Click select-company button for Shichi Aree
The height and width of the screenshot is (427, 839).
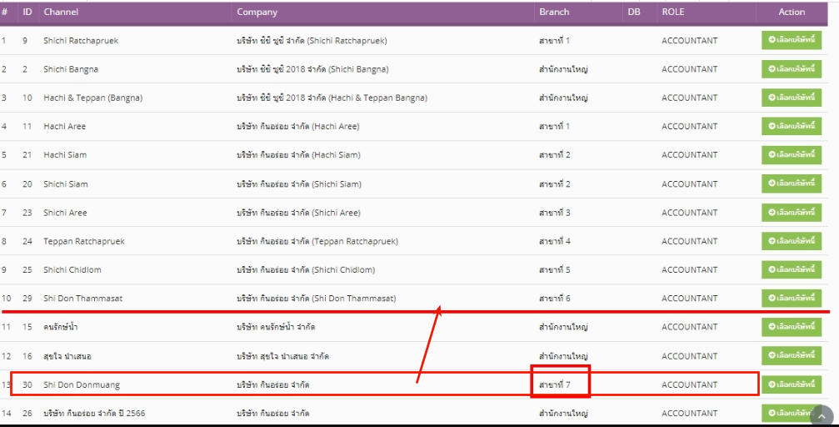(792, 212)
